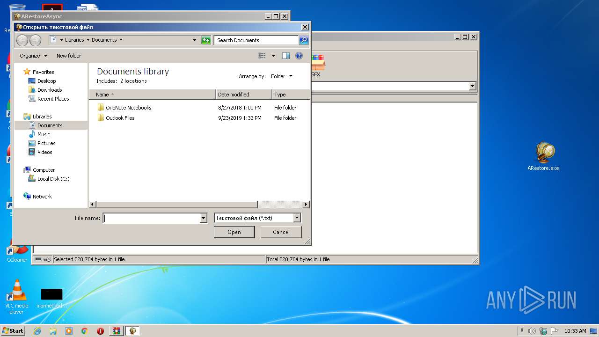
Task: Open Arrange by Folder dropdown
Action: [282, 76]
